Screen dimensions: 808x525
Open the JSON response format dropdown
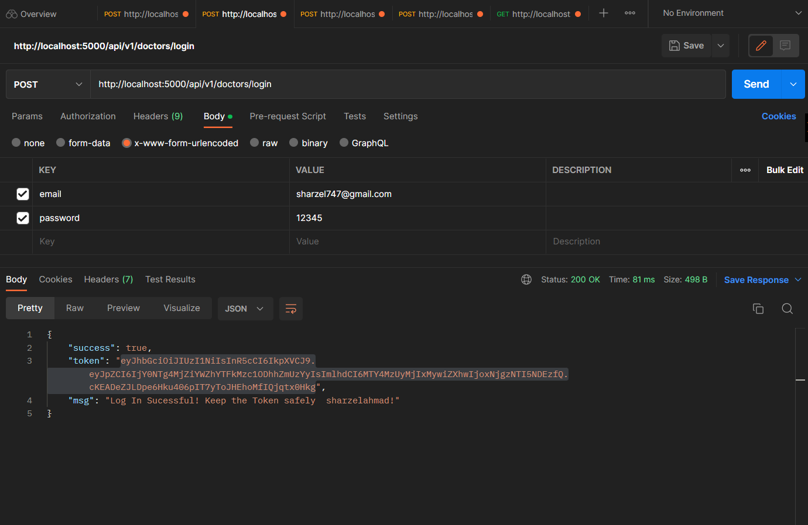click(245, 308)
